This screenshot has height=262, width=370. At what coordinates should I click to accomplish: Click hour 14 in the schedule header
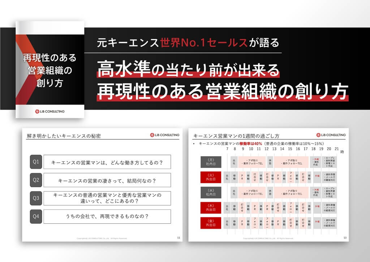[282, 149]
